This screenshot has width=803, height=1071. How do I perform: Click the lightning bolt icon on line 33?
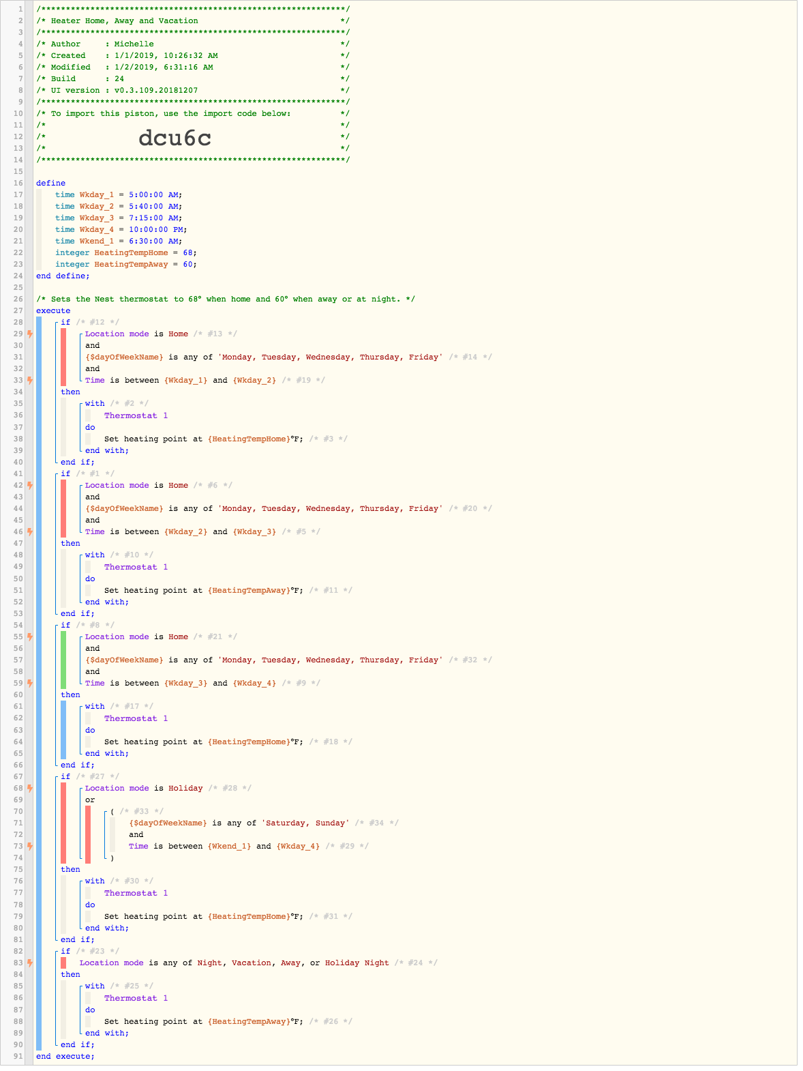pyautogui.click(x=30, y=380)
